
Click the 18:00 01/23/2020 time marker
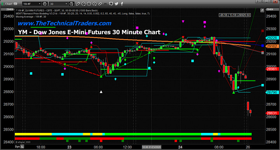coord(151,147)
